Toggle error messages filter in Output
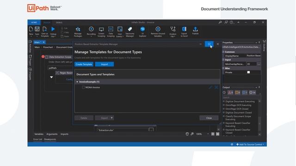Image resolution: width=296 pixels, height=166 pixels. (230, 92)
